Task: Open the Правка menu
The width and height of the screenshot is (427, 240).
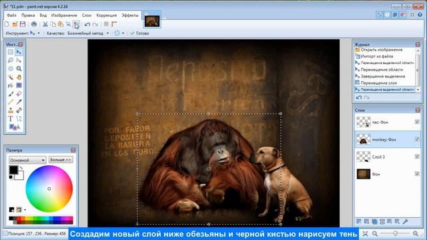Action: (x=28, y=15)
